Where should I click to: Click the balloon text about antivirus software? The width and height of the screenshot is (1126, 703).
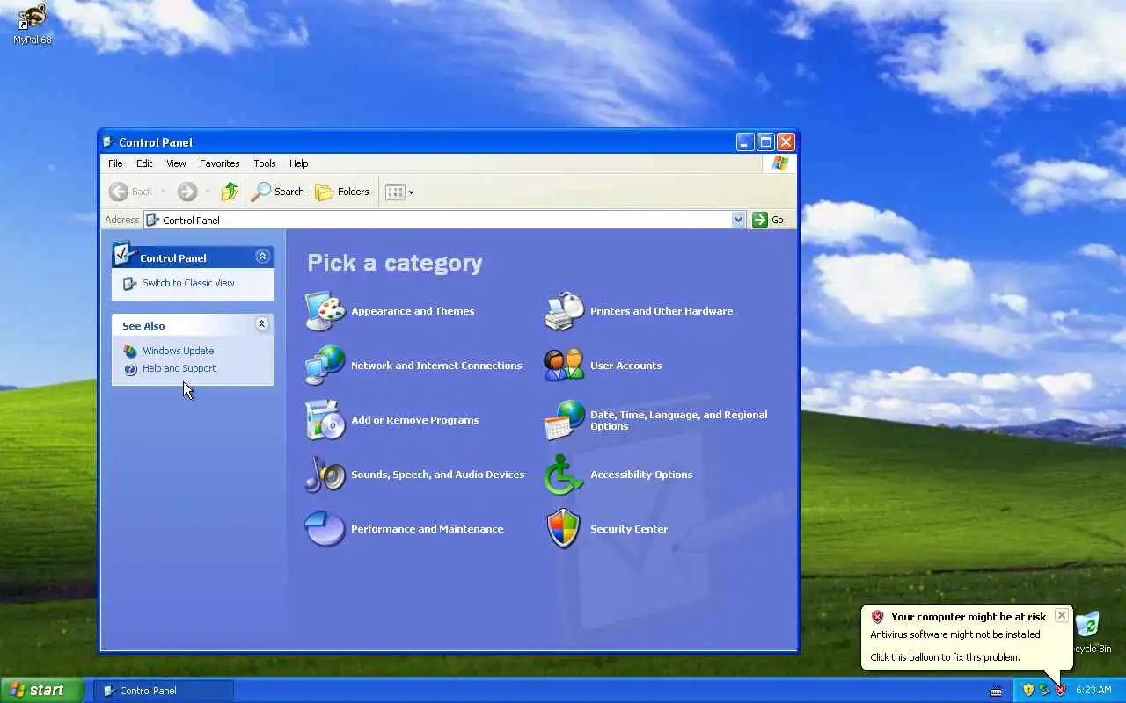tap(955, 634)
